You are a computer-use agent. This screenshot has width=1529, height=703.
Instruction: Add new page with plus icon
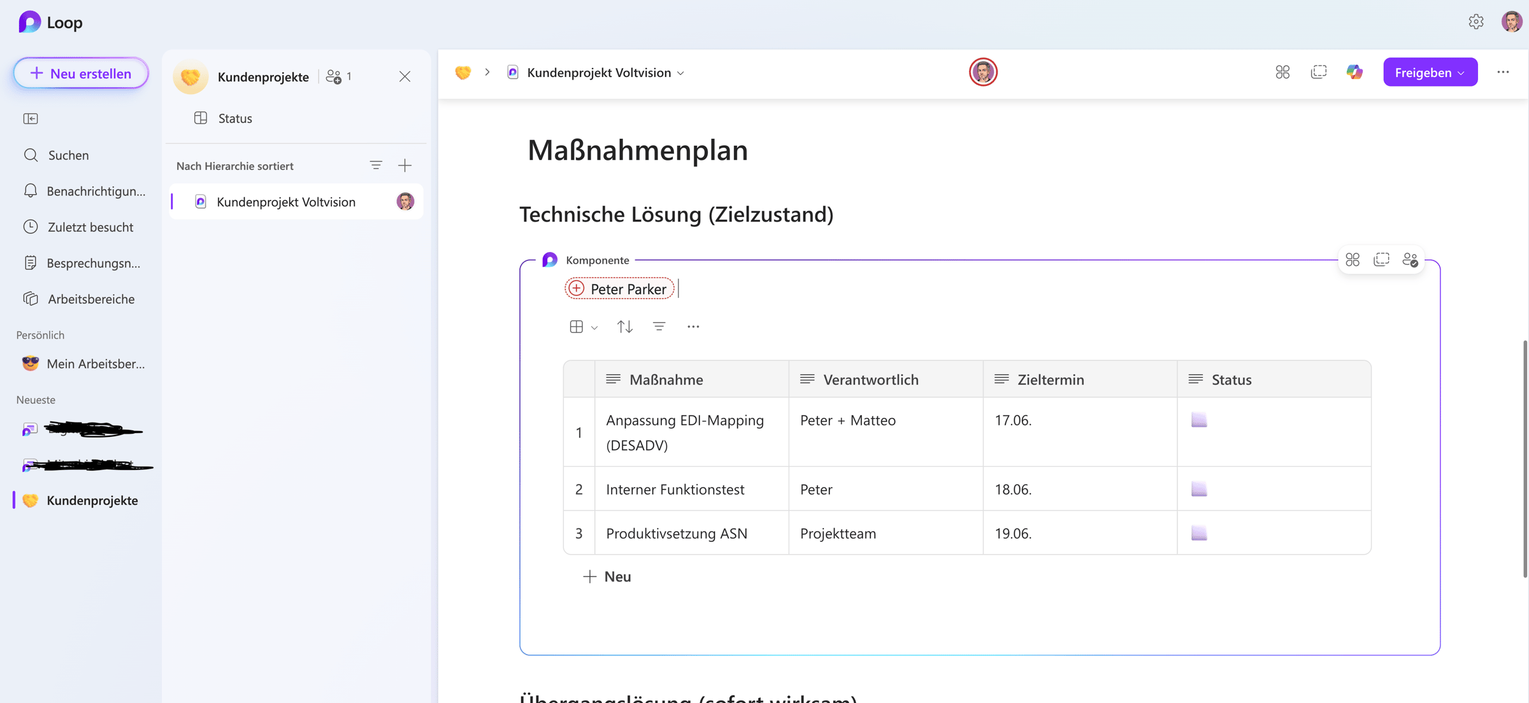click(405, 166)
